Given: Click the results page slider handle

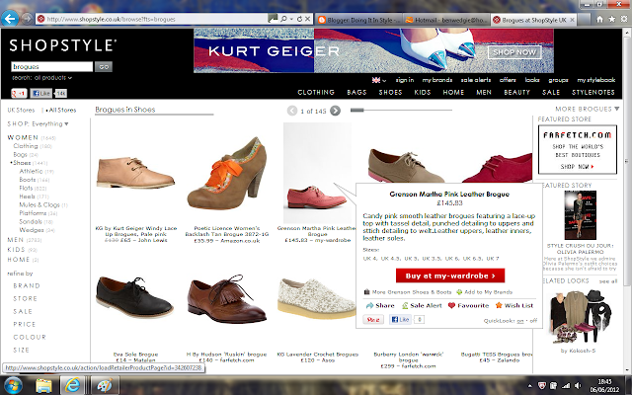Looking at the screenshot, I should tap(357, 110).
